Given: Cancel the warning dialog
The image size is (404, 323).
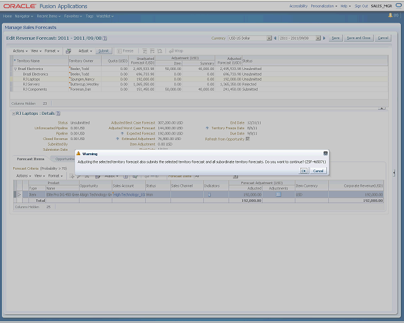Looking at the screenshot, I should point(318,171).
